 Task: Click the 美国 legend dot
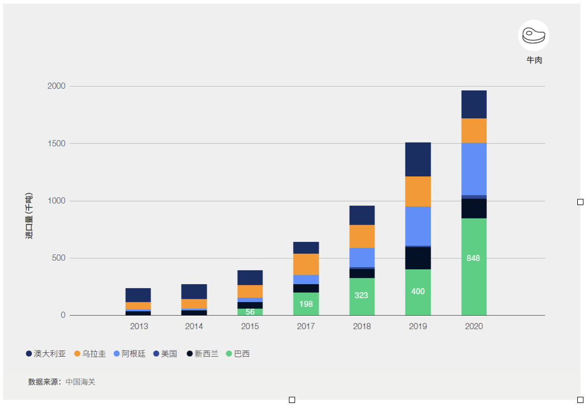[156, 354]
